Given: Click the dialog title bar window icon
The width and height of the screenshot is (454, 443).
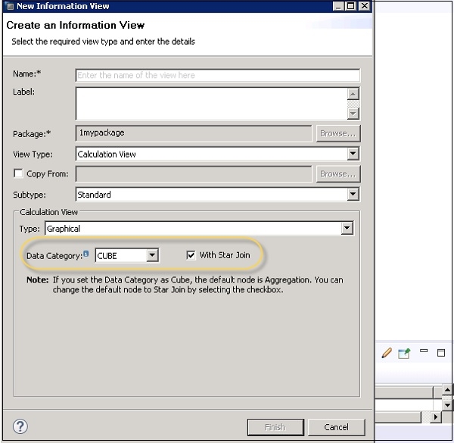Looking at the screenshot, I should [8, 6].
